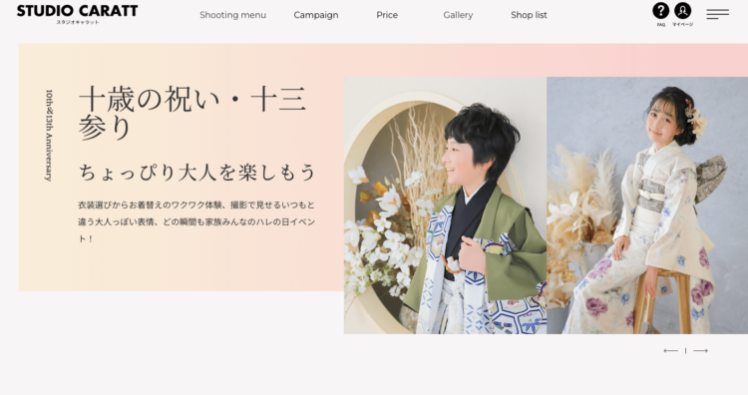
Task: Click the girl in white kimono photo
Action: point(647,205)
